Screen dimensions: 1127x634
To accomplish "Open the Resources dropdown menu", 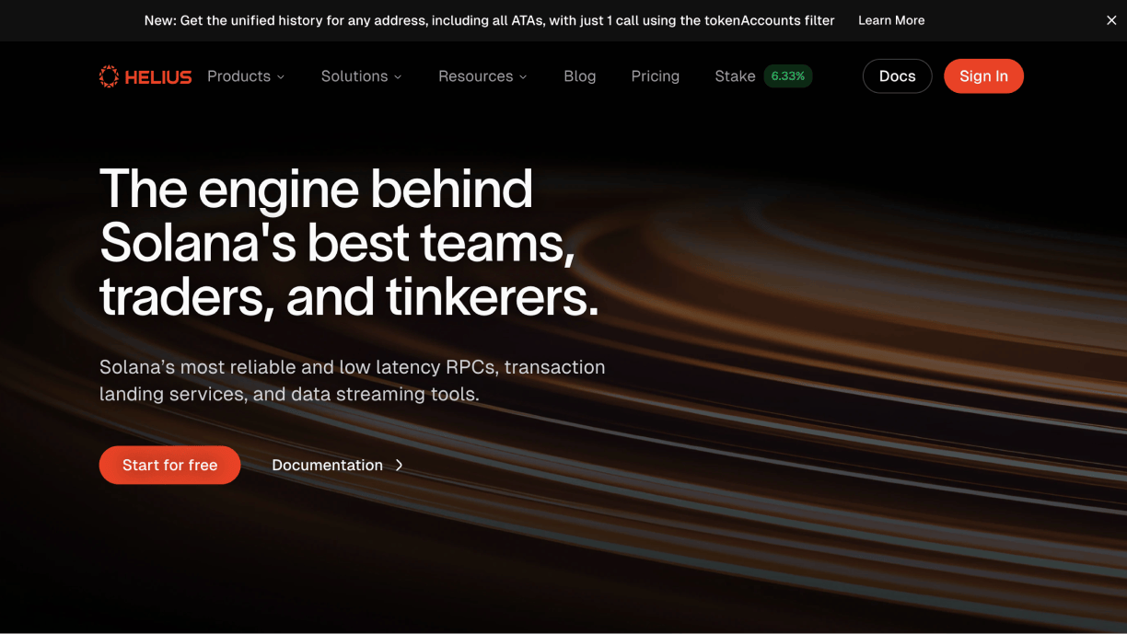I will point(482,76).
